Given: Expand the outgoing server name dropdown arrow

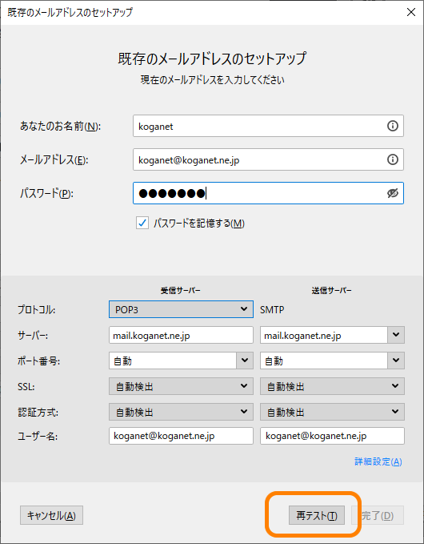Looking at the screenshot, I should click(x=396, y=335).
